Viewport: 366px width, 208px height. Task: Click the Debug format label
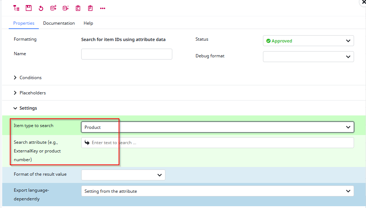point(210,56)
